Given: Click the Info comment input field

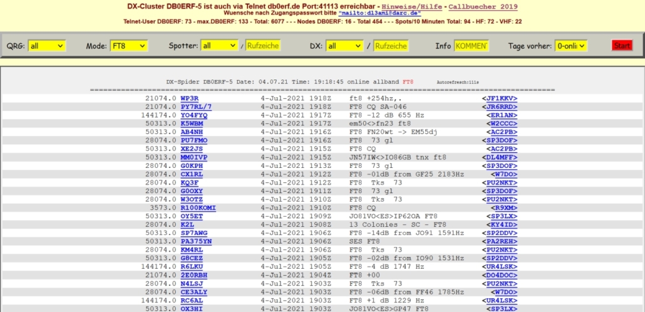Looking at the screenshot, I should tap(471, 46).
